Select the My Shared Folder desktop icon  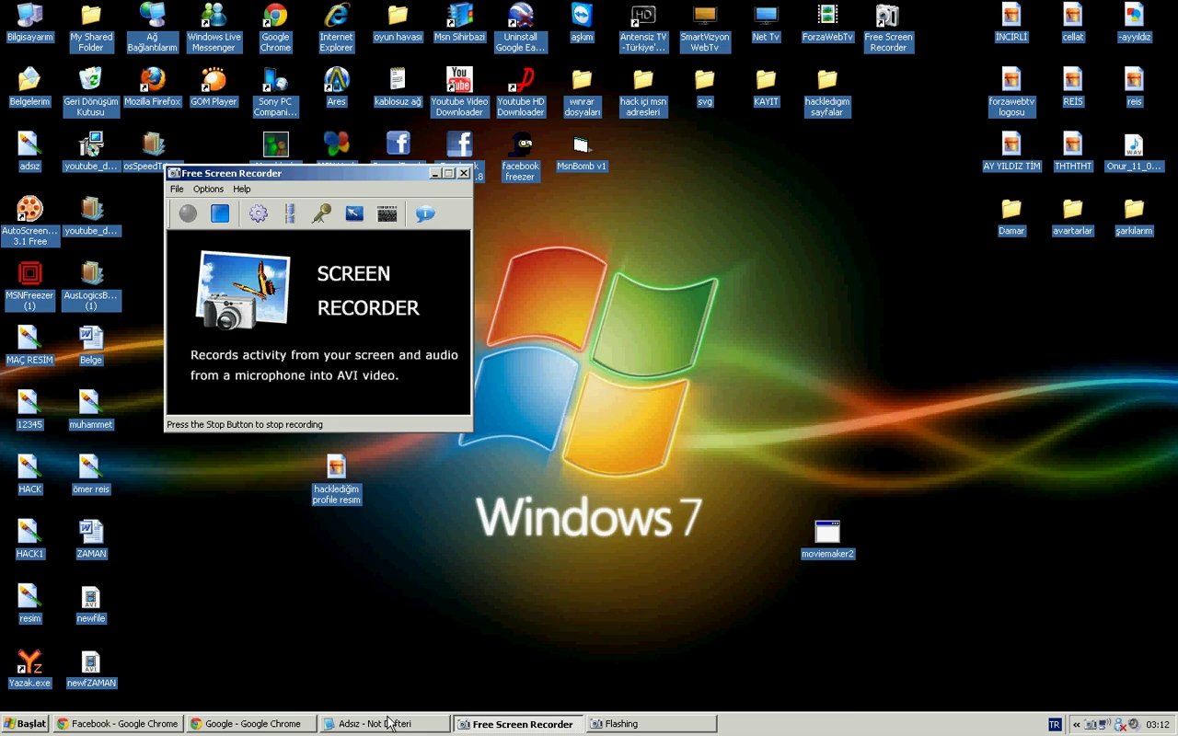click(x=91, y=28)
